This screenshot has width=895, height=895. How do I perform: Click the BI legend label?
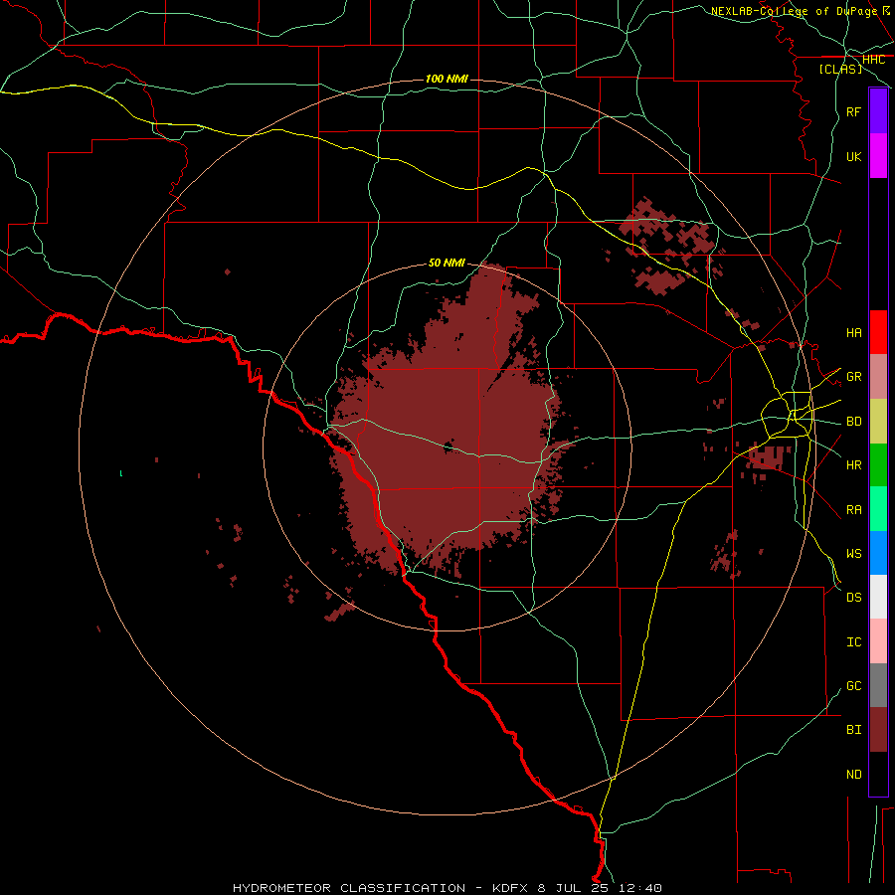[x=853, y=730]
